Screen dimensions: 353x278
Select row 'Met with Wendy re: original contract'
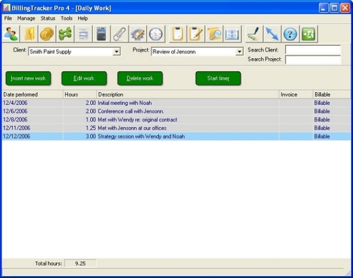[x=176, y=119]
